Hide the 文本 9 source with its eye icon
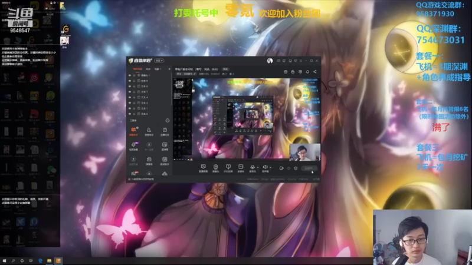472x265 pixels. pyautogui.click(x=130, y=81)
